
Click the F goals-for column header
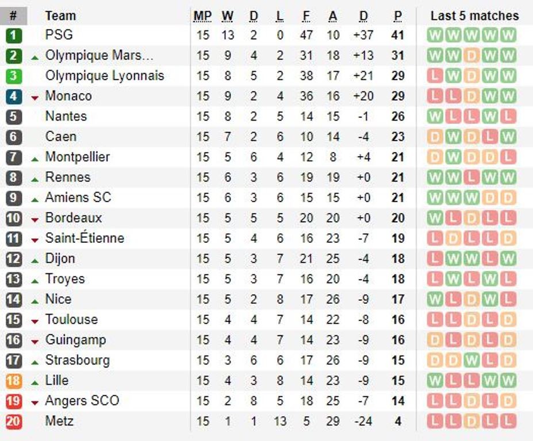pos(306,16)
